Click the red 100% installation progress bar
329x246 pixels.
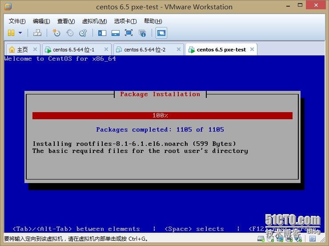(x=162, y=116)
